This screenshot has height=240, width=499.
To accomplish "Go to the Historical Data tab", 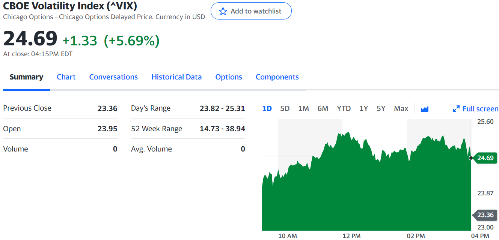I will point(176,77).
